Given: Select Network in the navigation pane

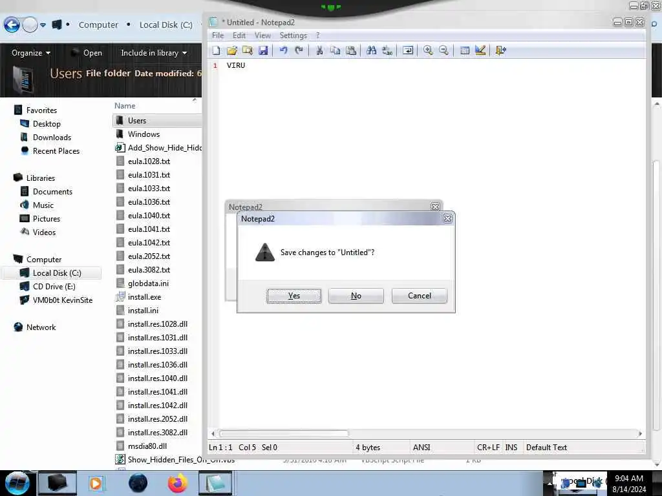Looking at the screenshot, I should coord(41,327).
